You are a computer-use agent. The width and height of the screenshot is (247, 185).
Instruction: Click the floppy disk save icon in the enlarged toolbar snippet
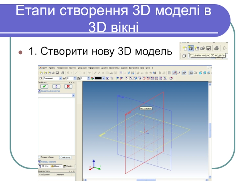tap(209, 48)
